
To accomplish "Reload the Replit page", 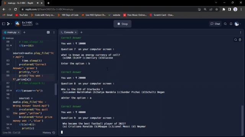I will click(x=15, y=9).
